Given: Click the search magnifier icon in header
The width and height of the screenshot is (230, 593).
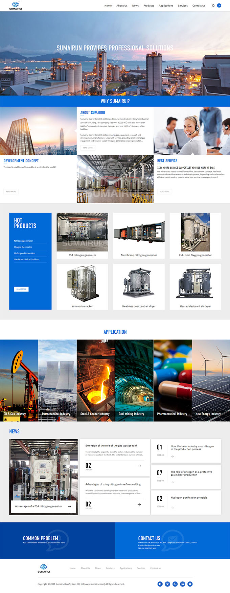Looking at the screenshot, I should (213, 6).
